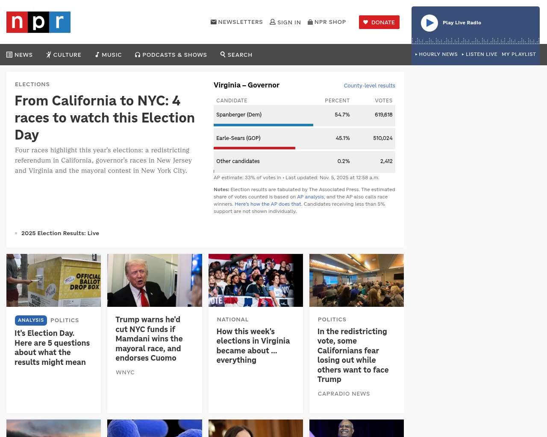Open the ballot drop box thumbnail

point(54,280)
